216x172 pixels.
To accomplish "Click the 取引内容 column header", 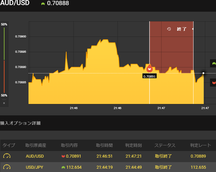I will [x=69, y=145].
